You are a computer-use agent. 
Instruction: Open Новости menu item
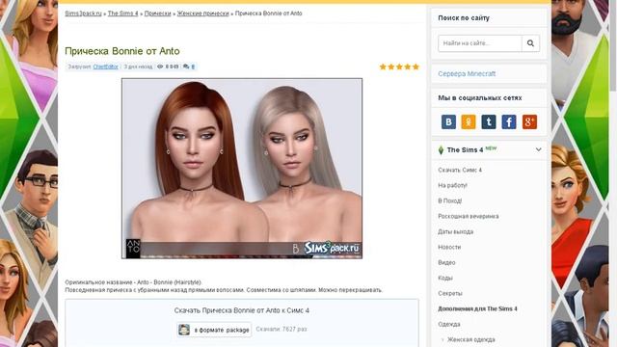coord(449,247)
